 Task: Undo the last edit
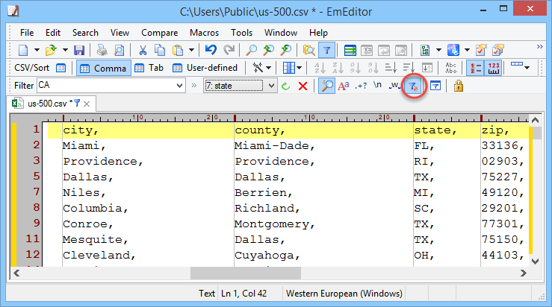click(x=211, y=50)
